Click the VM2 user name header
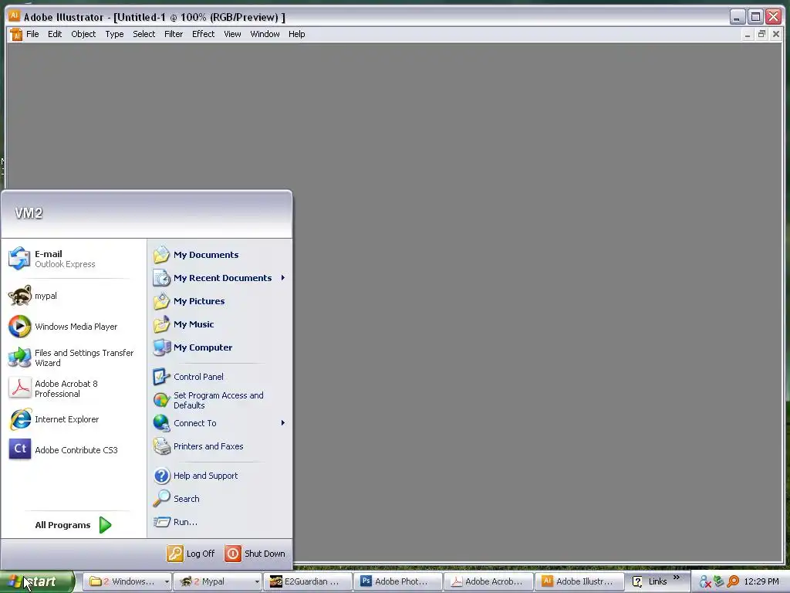 pos(29,213)
